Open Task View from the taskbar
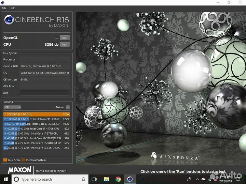246x184 pixels. [94, 179]
